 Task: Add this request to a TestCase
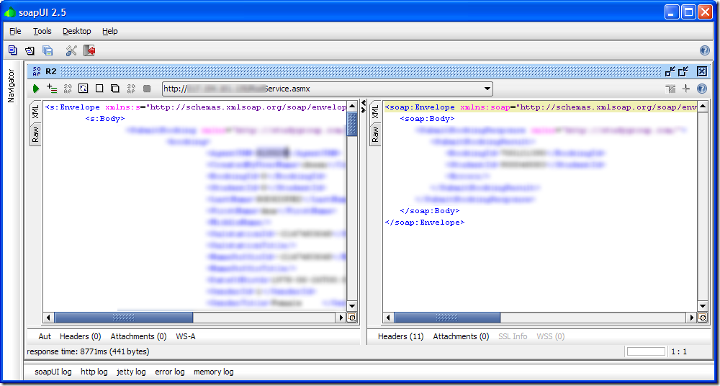[x=52, y=89]
